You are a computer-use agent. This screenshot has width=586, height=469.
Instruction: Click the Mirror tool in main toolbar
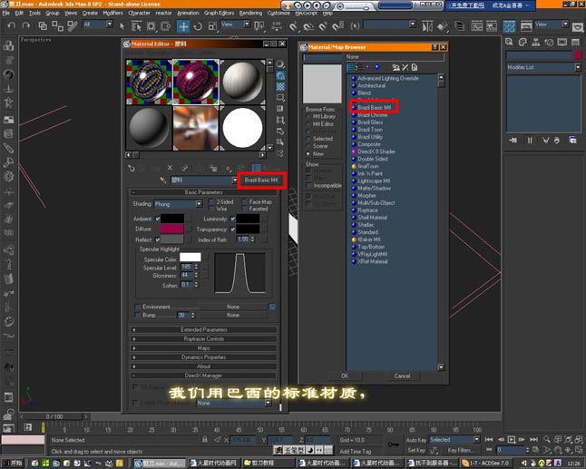[427, 26]
